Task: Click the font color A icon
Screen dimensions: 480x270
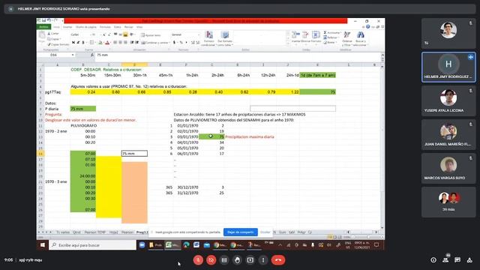Action: 107,43
